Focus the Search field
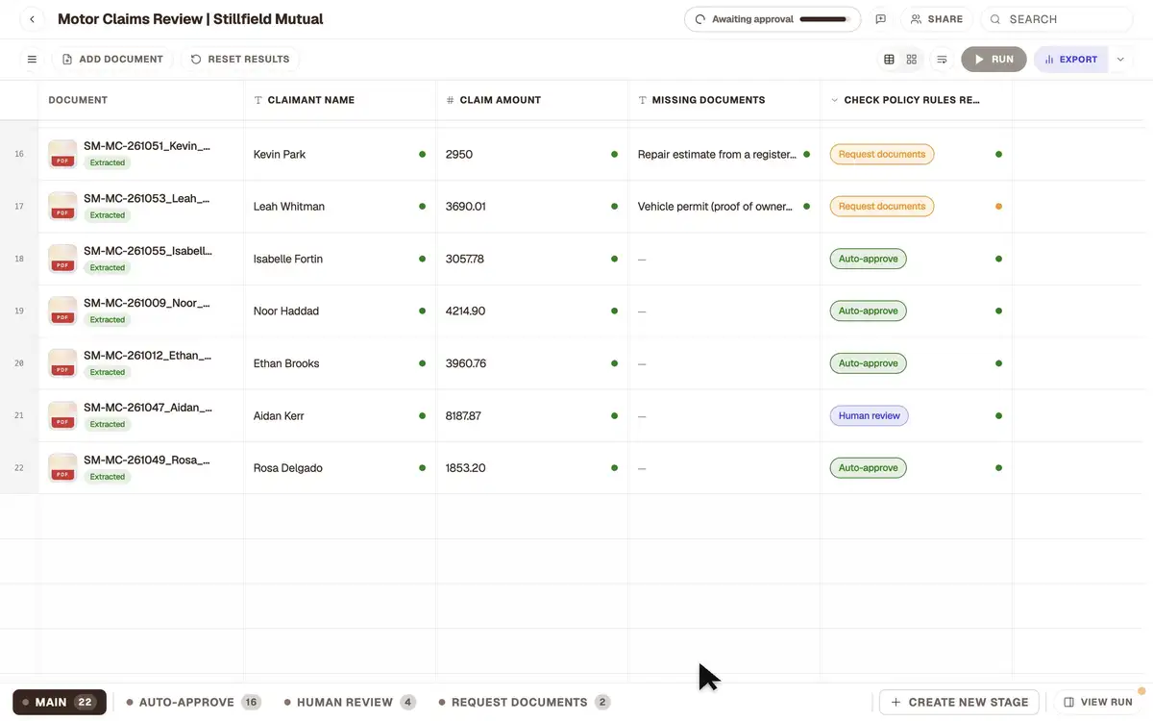Viewport: 1153px width, 721px height. click(x=1057, y=19)
